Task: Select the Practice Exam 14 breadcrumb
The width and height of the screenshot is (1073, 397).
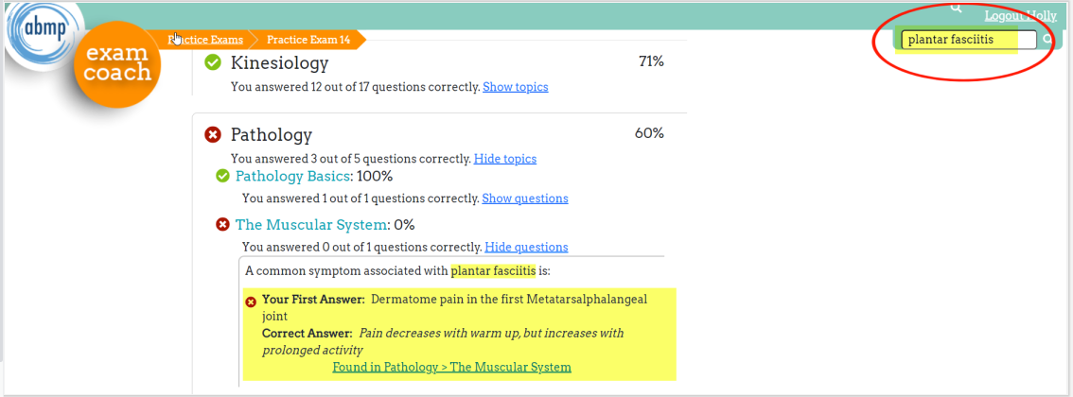Action: 308,40
